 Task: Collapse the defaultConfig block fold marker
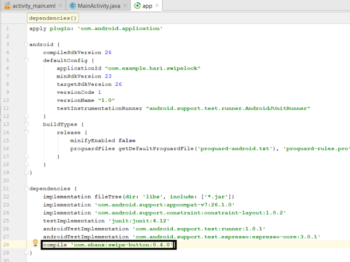26,60
